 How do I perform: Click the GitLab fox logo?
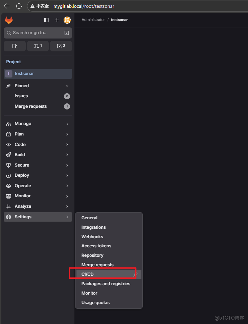(x=9, y=20)
